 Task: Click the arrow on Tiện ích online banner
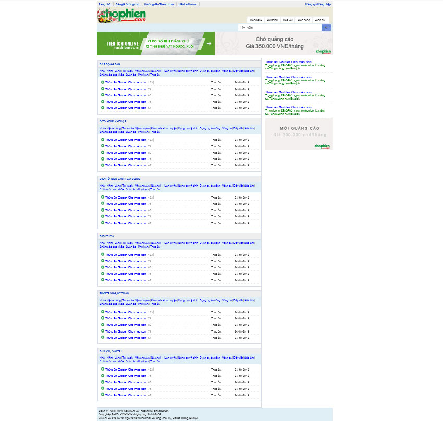[209, 44]
